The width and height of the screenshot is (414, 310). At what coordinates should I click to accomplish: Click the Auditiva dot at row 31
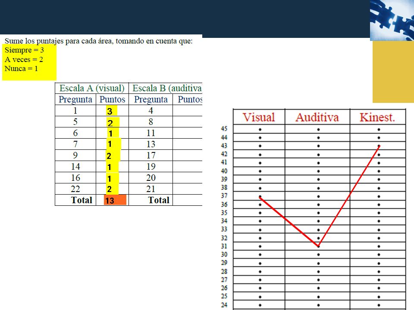[318, 246]
